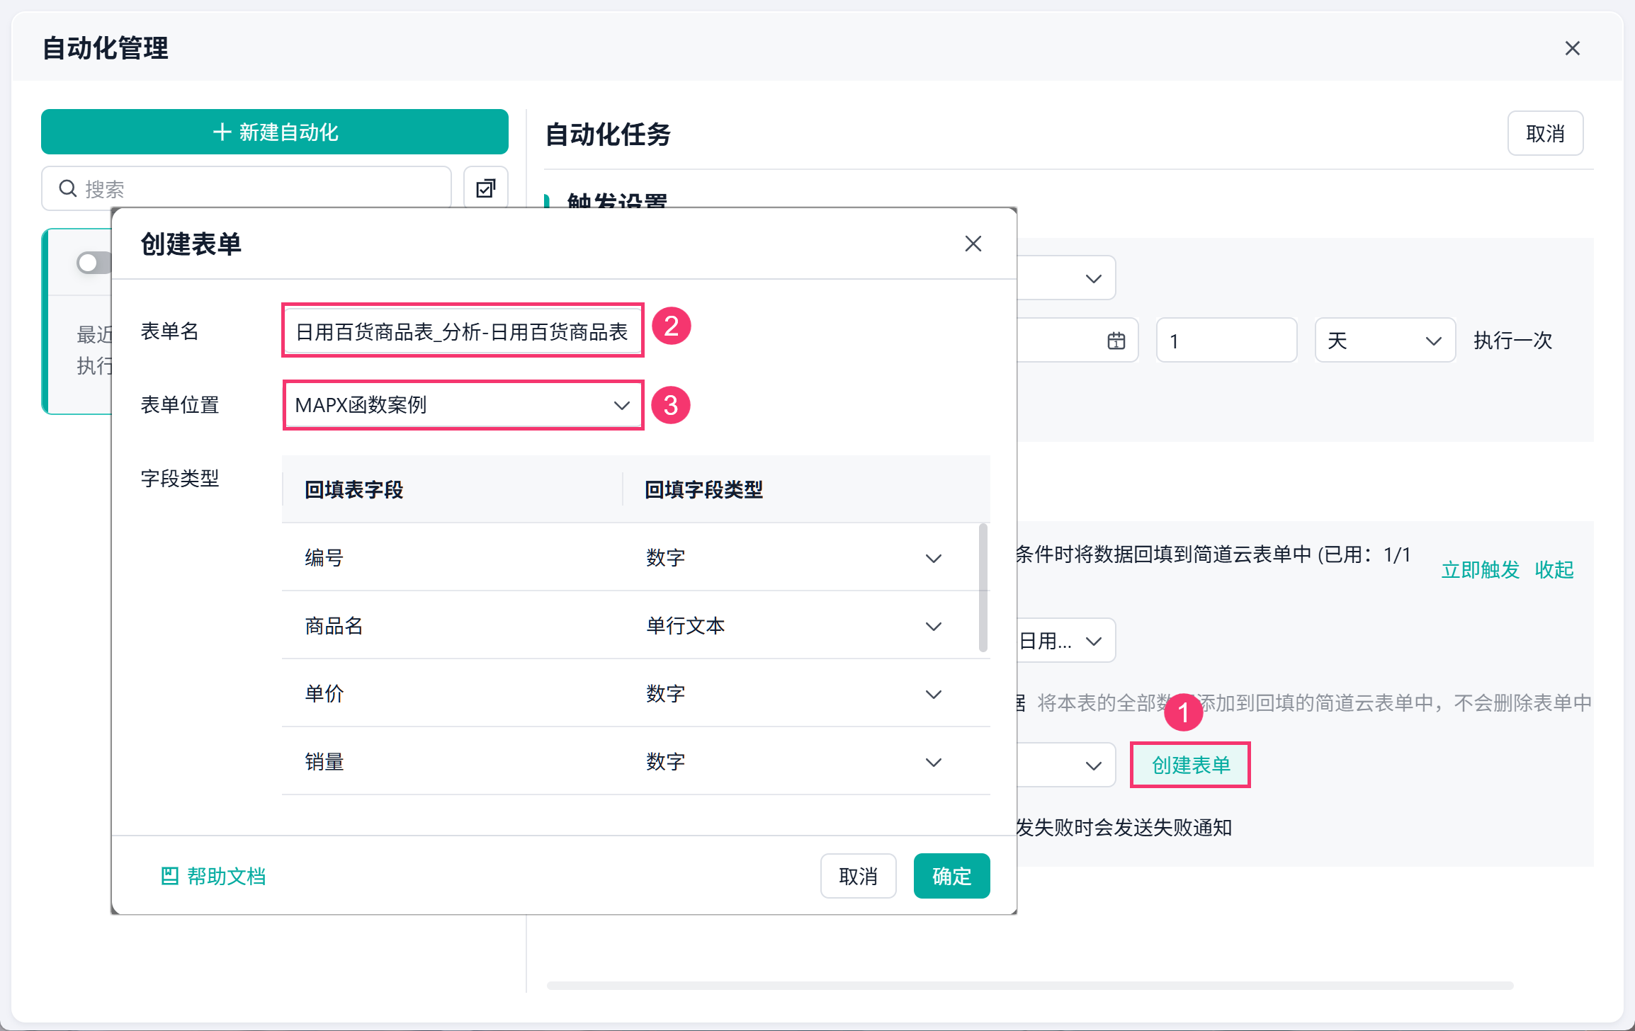Close the 创建表单 dialog
Screen dimensions: 1635x1031
click(x=973, y=244)
